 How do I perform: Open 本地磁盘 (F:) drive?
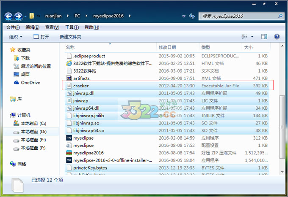[x=33, y=148]
